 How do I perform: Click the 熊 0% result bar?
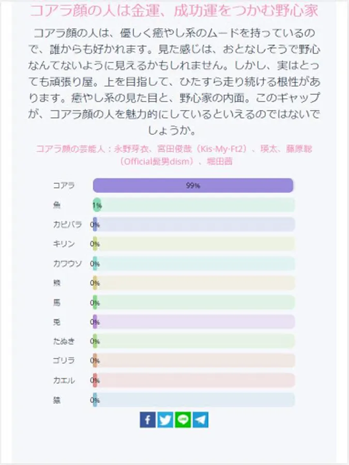pos(194,283)
